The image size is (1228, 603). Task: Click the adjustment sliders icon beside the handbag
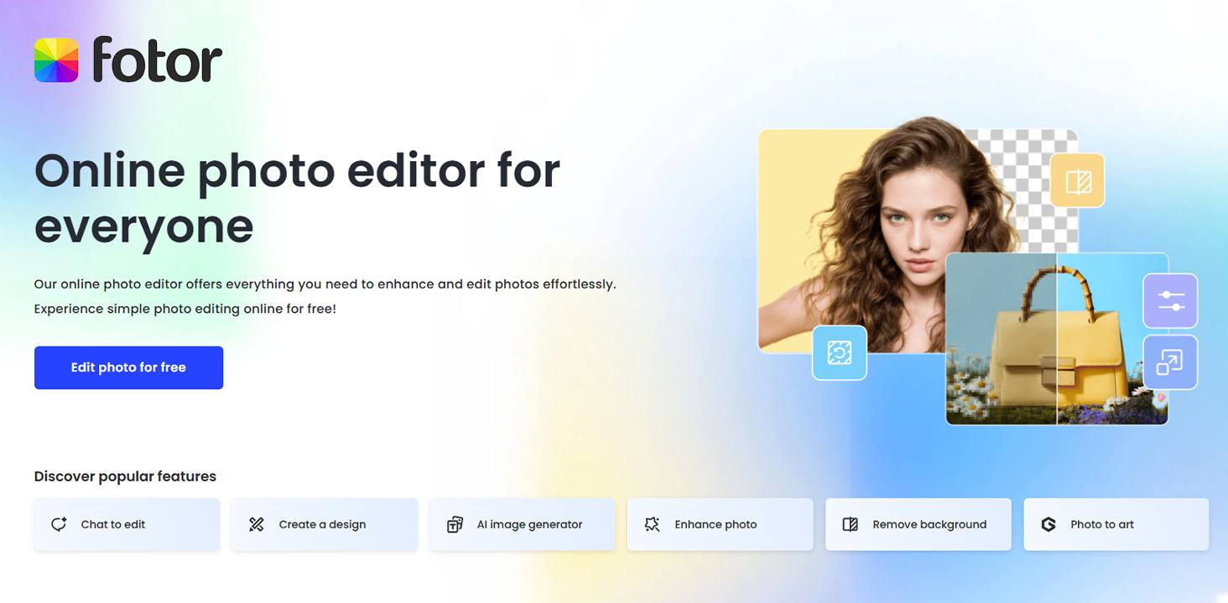pyautogui.click(x=1170, y=300)
